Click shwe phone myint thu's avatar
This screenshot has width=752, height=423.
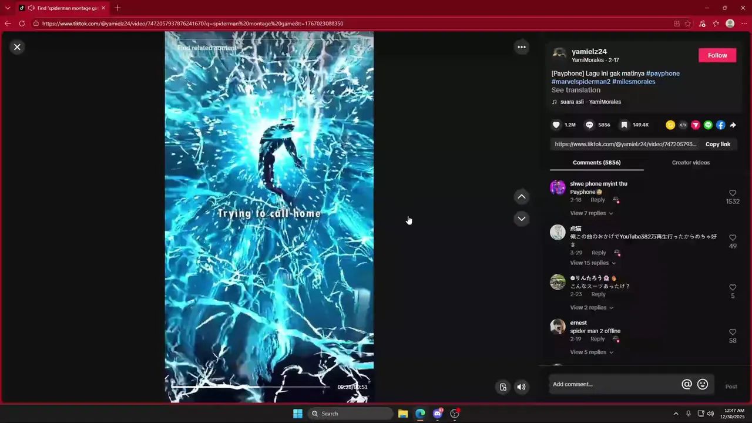pyautogui.click(x=558, y=187)
